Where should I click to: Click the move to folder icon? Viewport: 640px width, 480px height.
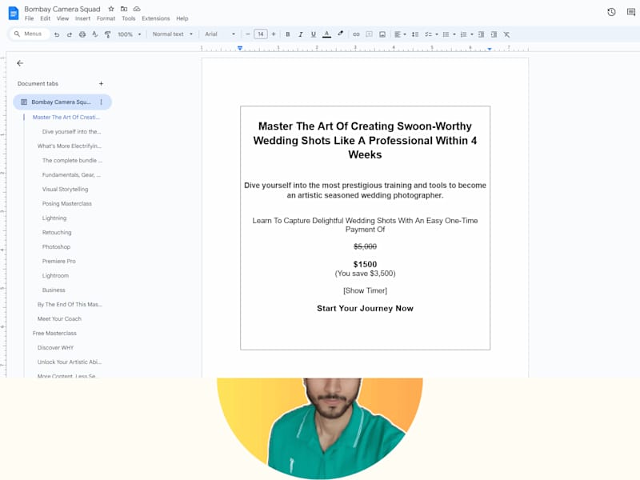coord(124,9)
